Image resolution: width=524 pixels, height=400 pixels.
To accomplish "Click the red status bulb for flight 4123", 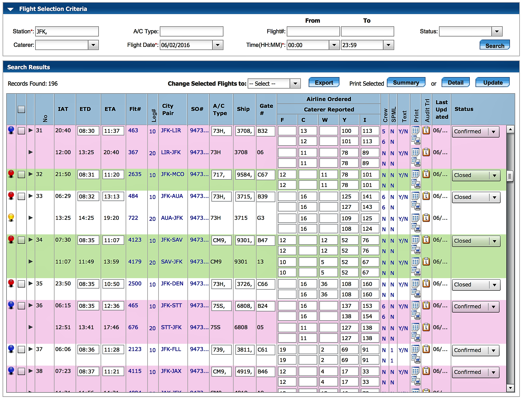I will (11, 239).
